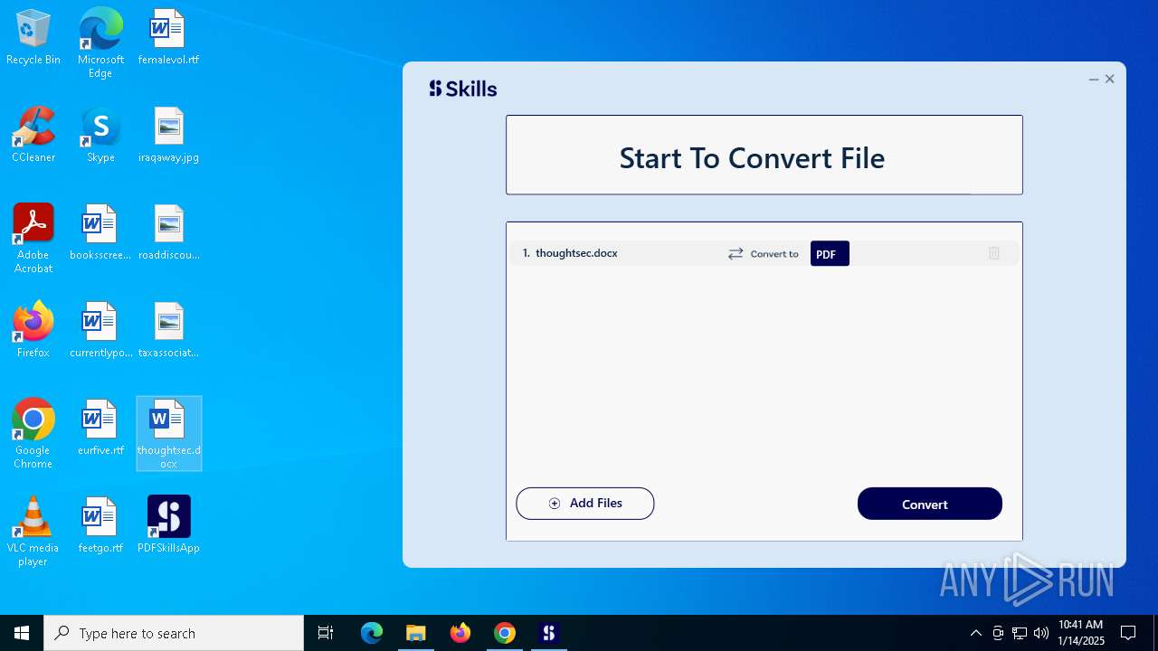The height and width of the screenshot is (651, 1158).
Task: Click the Skills logo in the app header
Action: pyautogui.click(x=463, y=89)
